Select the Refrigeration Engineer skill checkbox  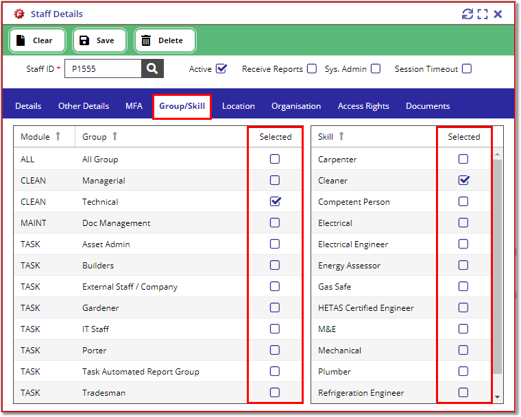click(463, 392)
